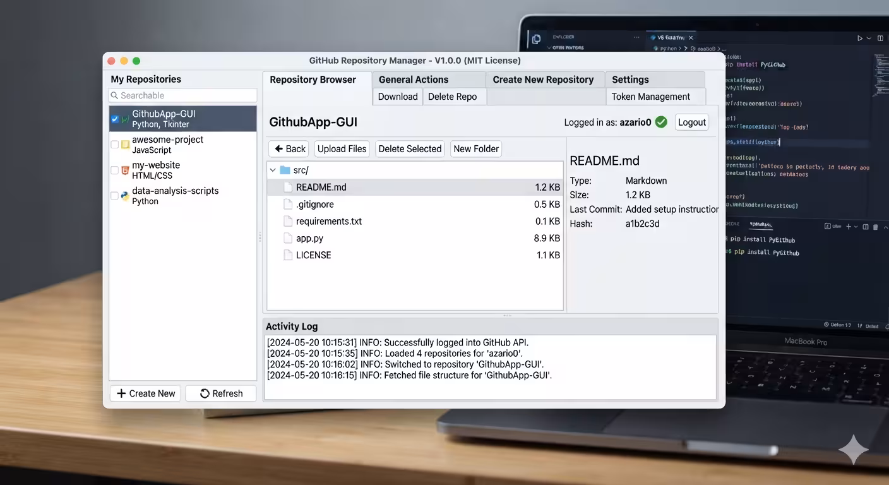This screenshot has width=889, height=485.
Task: Select the my-website repository row
Action: click(183, 170)
